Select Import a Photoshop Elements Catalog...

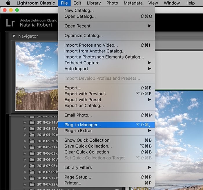click(106, 57)
